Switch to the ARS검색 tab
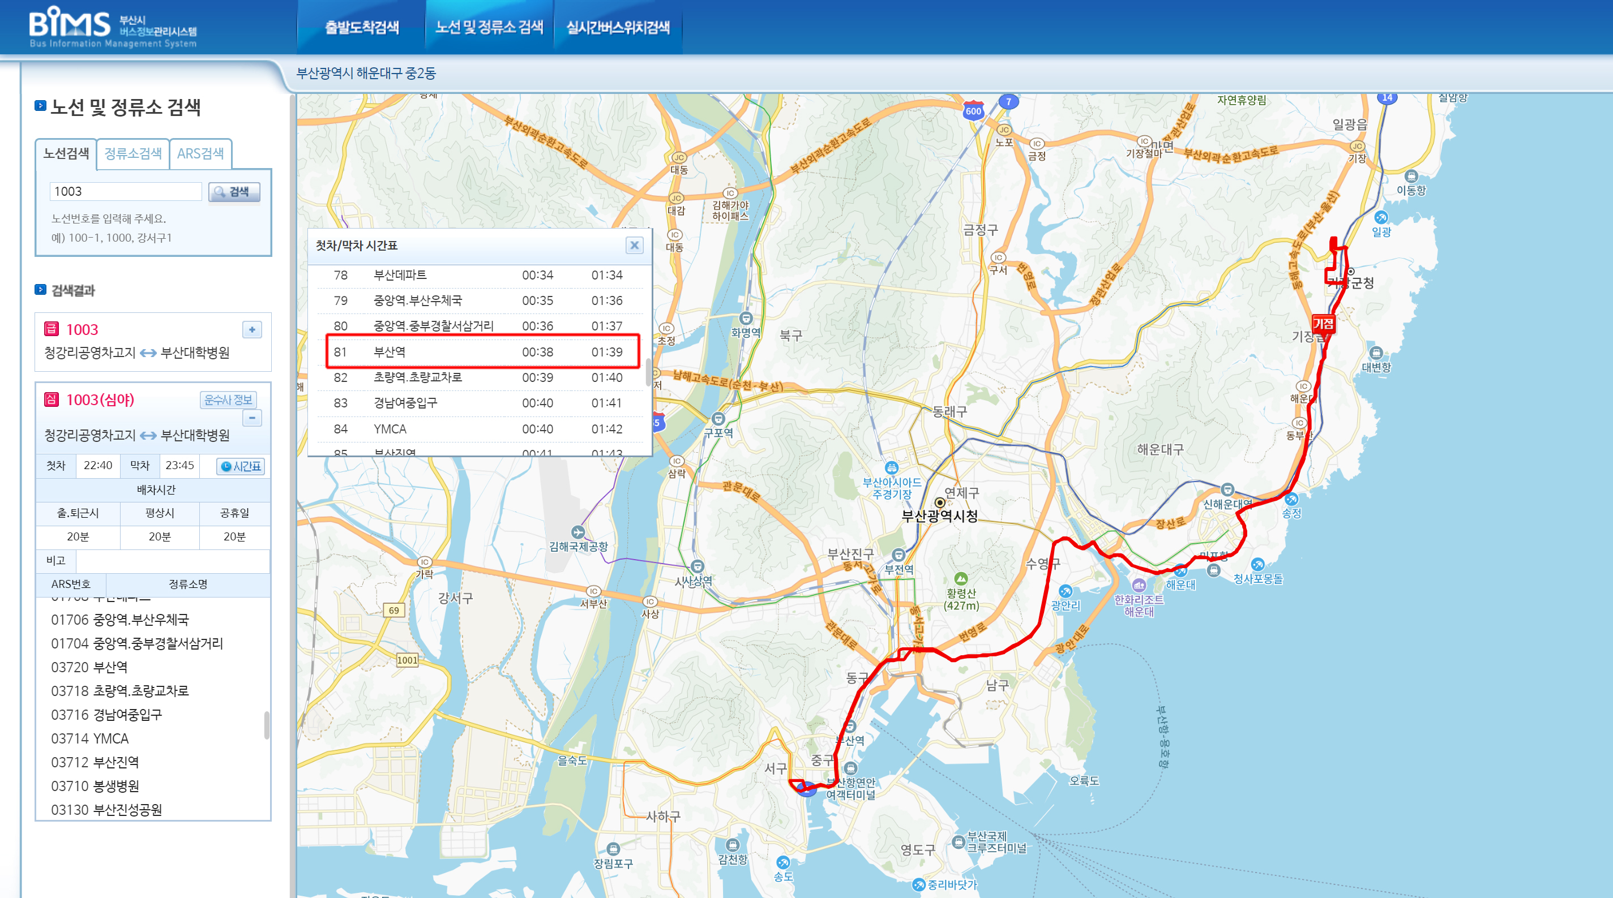1613x898 pixels. [200, 153]
